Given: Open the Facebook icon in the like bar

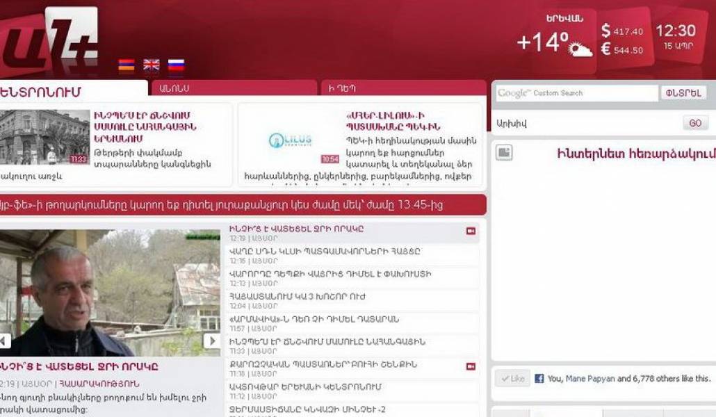Looking at the screenshot, I should pyautogui.click(x=539, y=379).
